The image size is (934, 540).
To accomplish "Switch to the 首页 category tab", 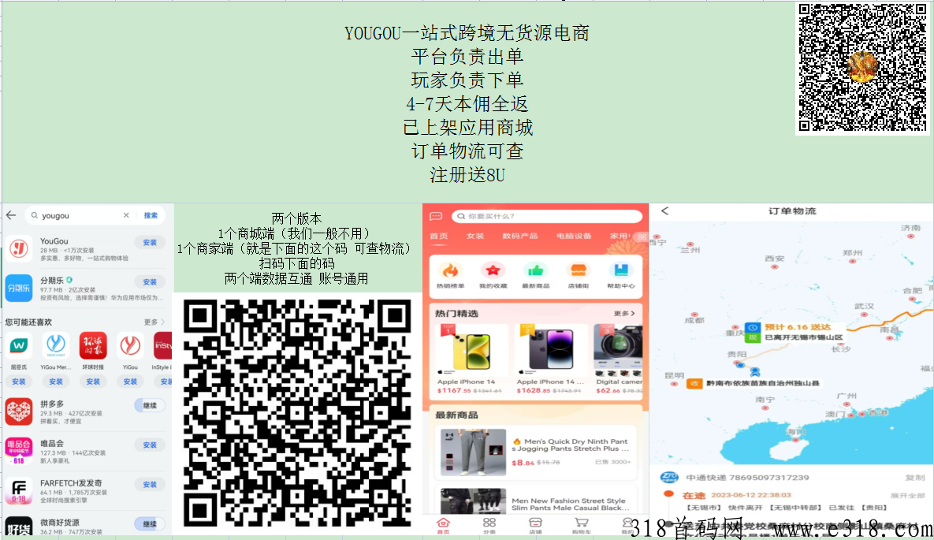I will pyautogui.click(x=439, y=236).
